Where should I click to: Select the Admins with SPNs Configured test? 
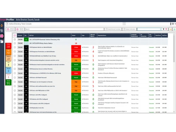click(39, 99)
